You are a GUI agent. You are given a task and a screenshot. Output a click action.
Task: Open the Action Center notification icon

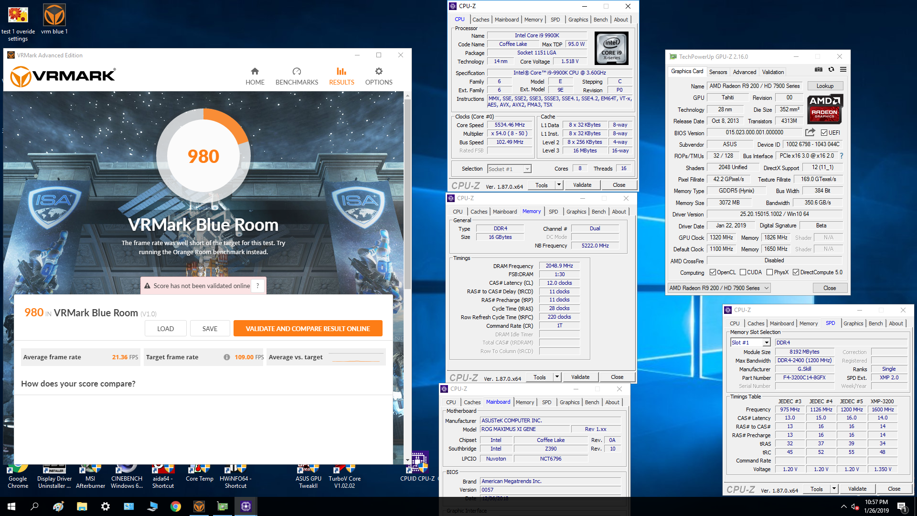902,506
